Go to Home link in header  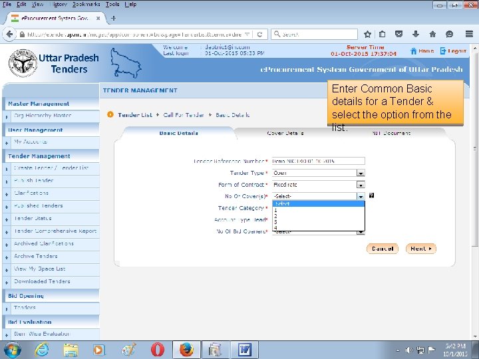click(422, 51)
